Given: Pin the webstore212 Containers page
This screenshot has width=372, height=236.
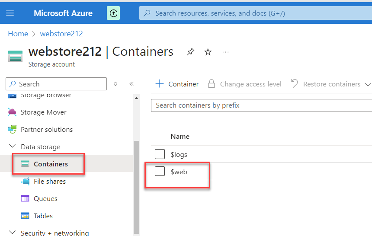Looking at the screenshot, I should click(x=190, y=52).
